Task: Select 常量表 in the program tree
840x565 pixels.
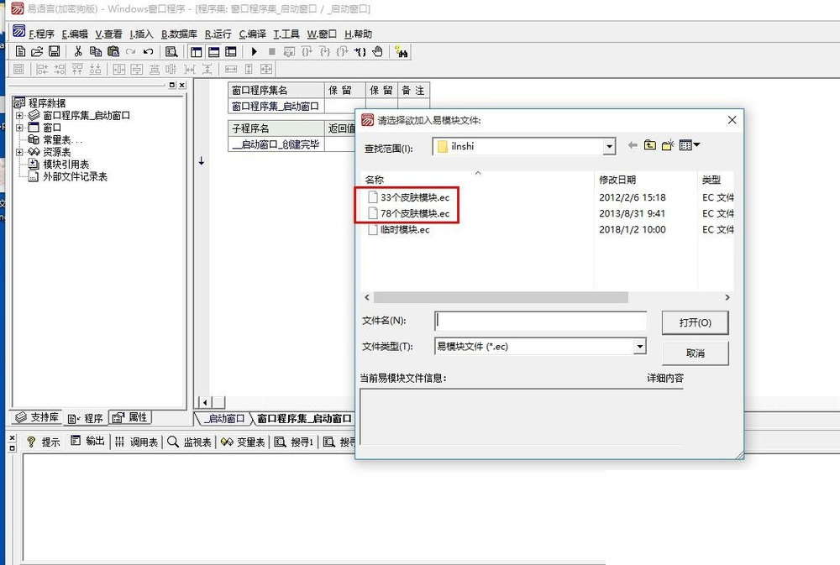Action: pos(63,139)
